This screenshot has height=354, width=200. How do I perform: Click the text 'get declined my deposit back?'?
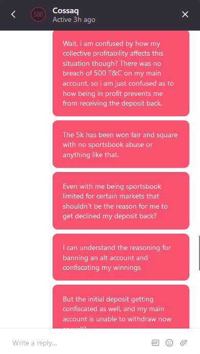pos(110,216)
